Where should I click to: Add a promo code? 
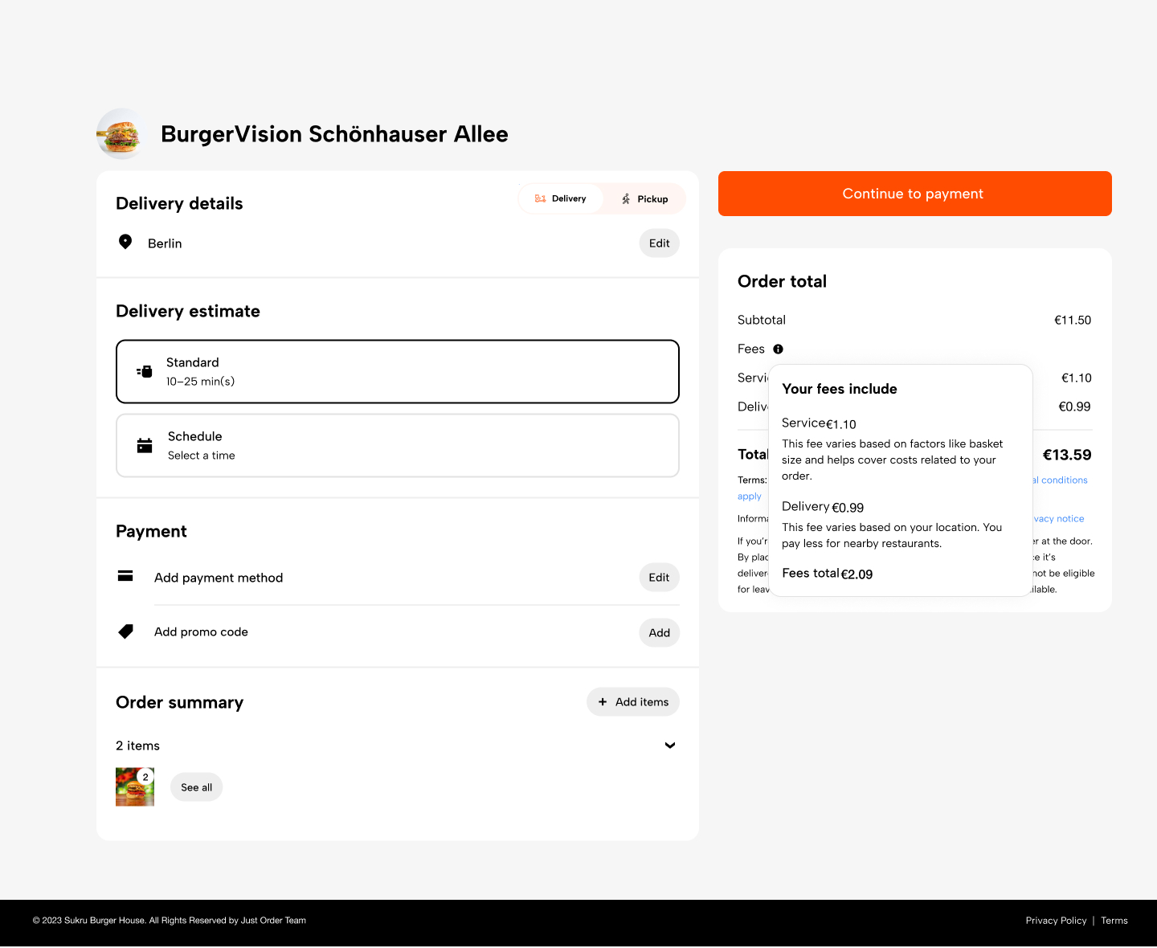[x=659, y=633]
